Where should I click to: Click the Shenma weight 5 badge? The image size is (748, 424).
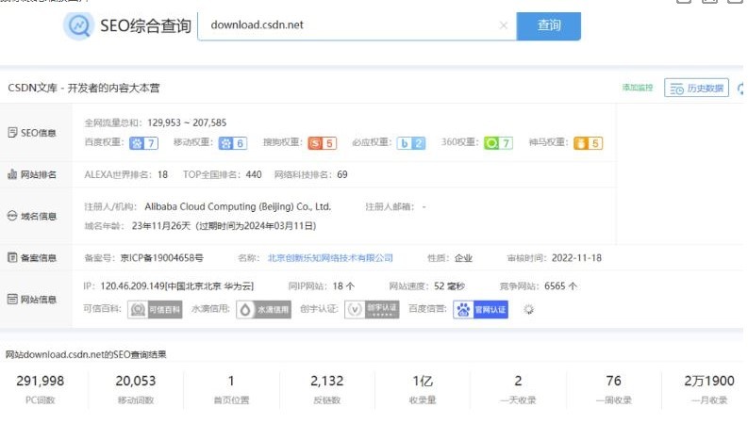coord(589,143)
